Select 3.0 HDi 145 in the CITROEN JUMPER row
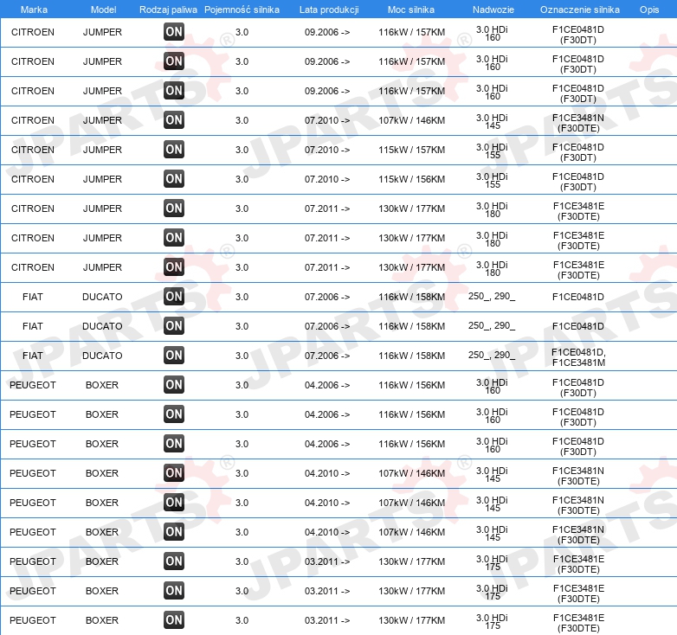The image size is (677, 635). click(x=493, y=122)
